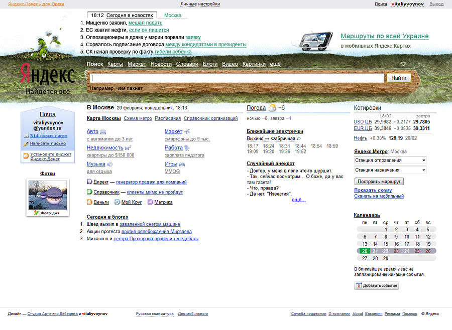Open the Личные настройки link
The width and height of the screenshot is (452, 330).
[200, 4]
